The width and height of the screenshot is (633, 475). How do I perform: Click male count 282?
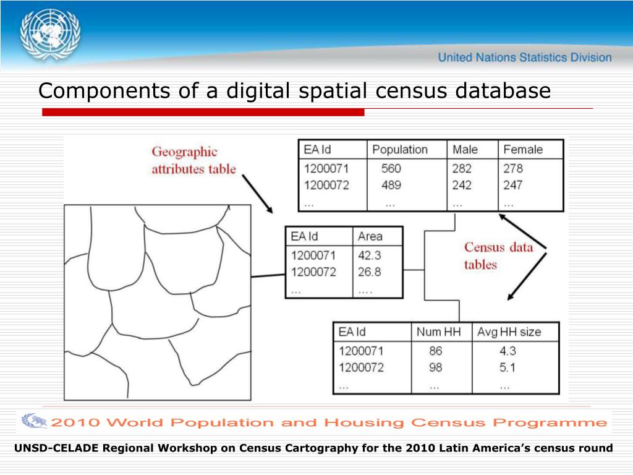462,168
